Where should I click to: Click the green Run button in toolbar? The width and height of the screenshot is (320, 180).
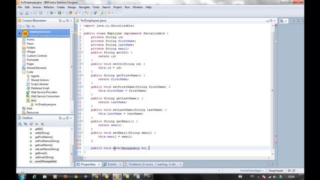click(x=59, y=13)
